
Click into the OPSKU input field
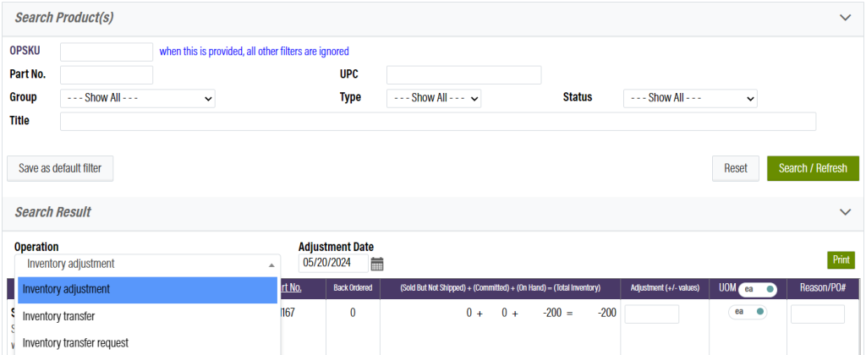tap(107, 52)
